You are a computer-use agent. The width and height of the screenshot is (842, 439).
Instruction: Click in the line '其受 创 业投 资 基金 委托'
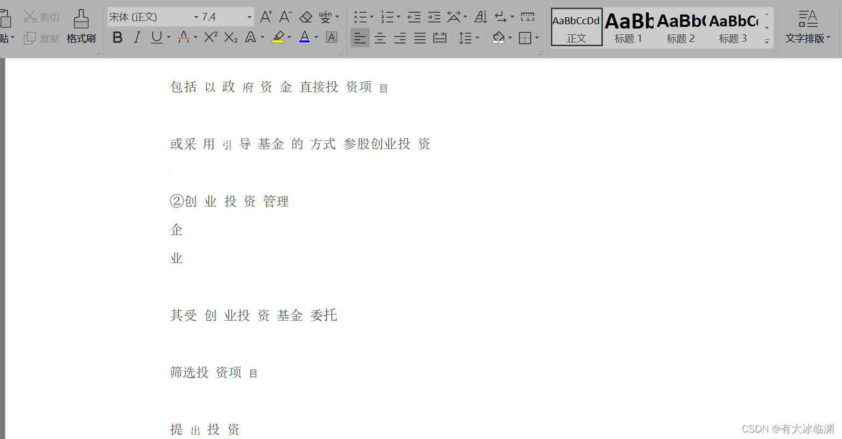(x=254, y=315)
